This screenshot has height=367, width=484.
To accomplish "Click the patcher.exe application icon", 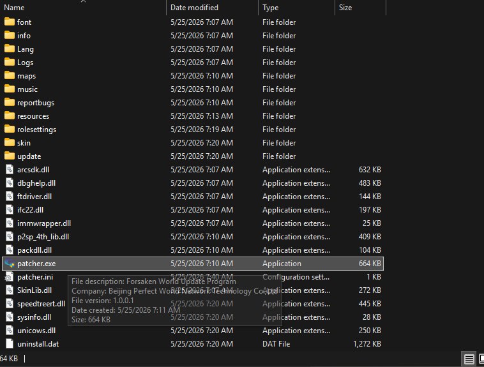I will tap(10, 264).
